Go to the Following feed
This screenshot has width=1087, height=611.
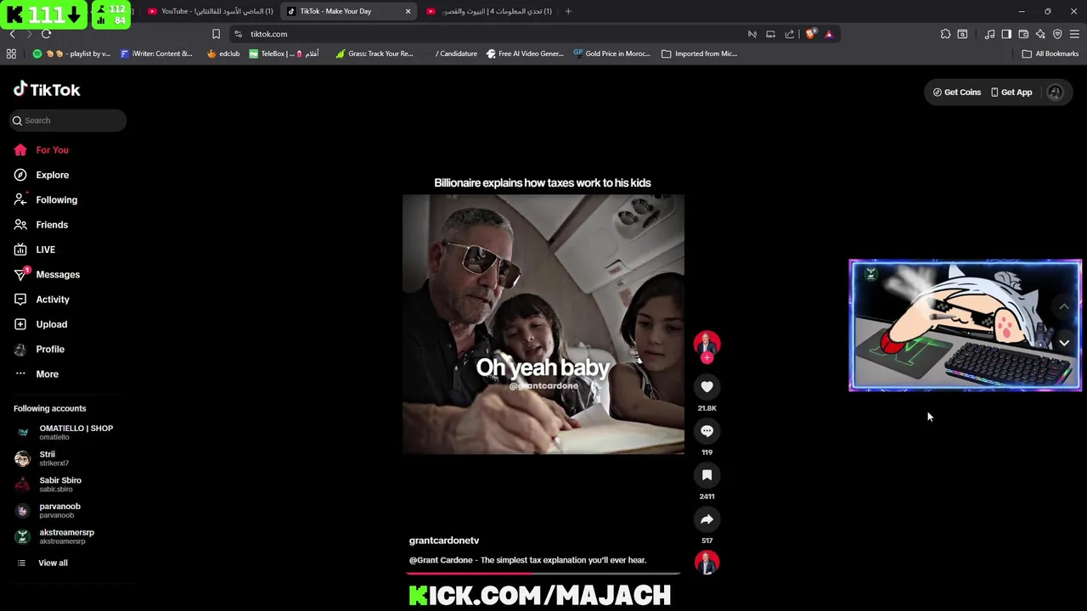click(x=45, y=199)
